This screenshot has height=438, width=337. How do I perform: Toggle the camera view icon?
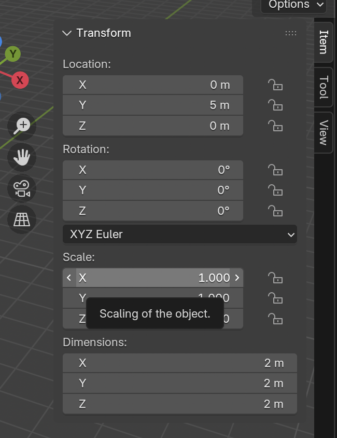(x=22, y=188)
